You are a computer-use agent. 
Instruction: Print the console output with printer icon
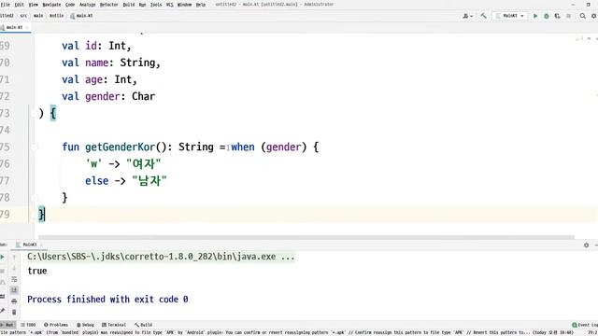14,301
